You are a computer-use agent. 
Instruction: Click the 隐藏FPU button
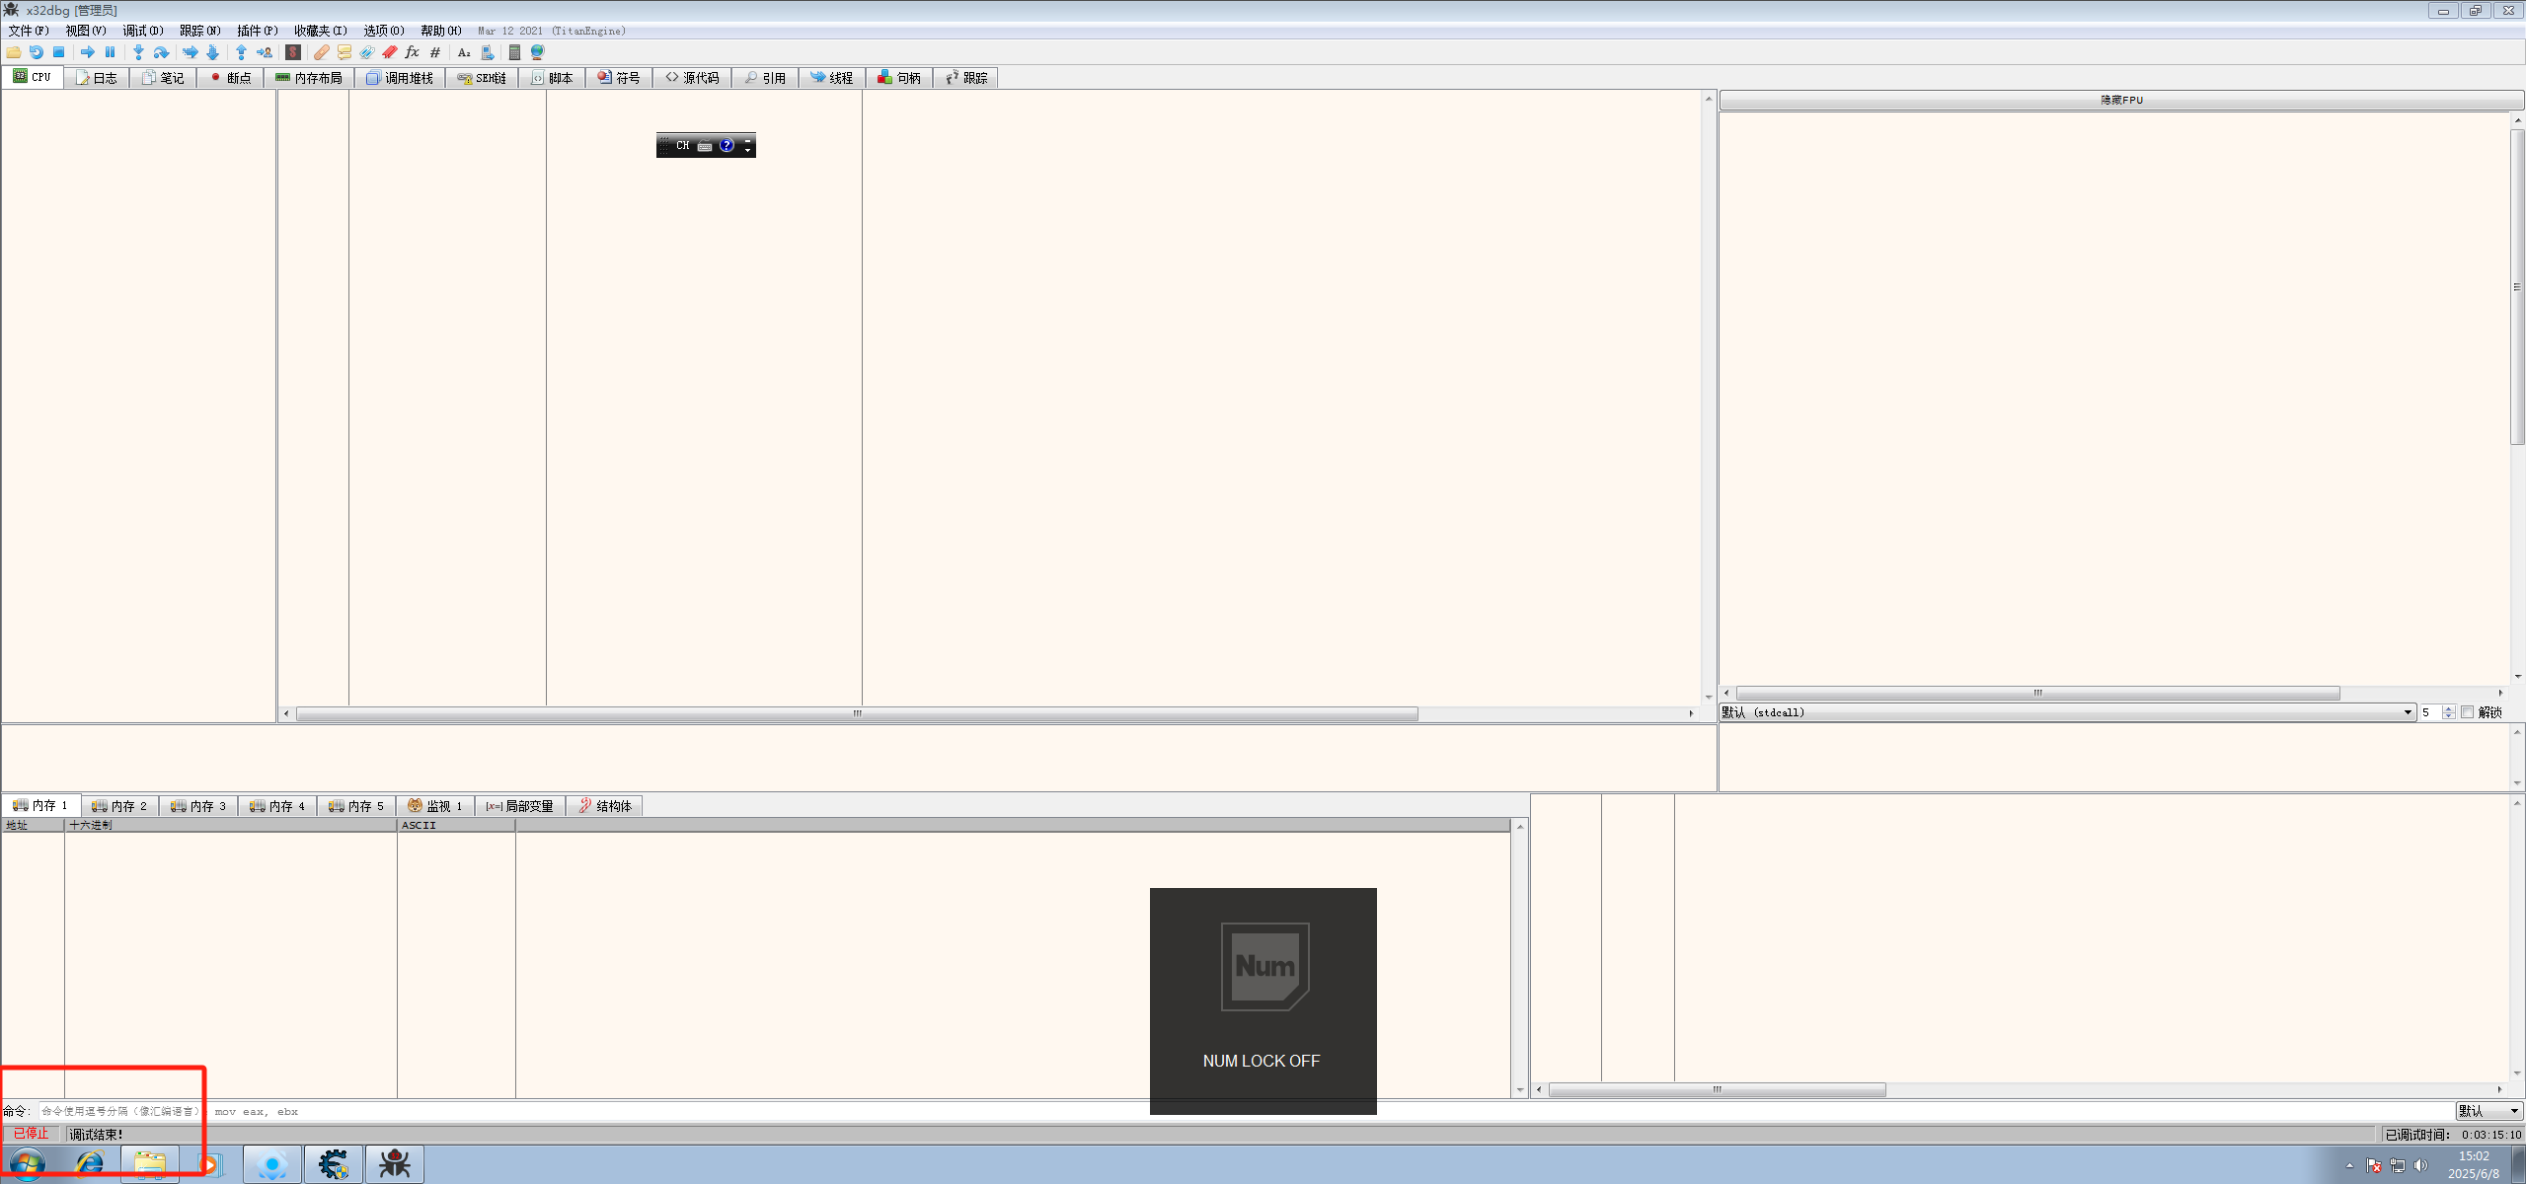coord(2120,100)
